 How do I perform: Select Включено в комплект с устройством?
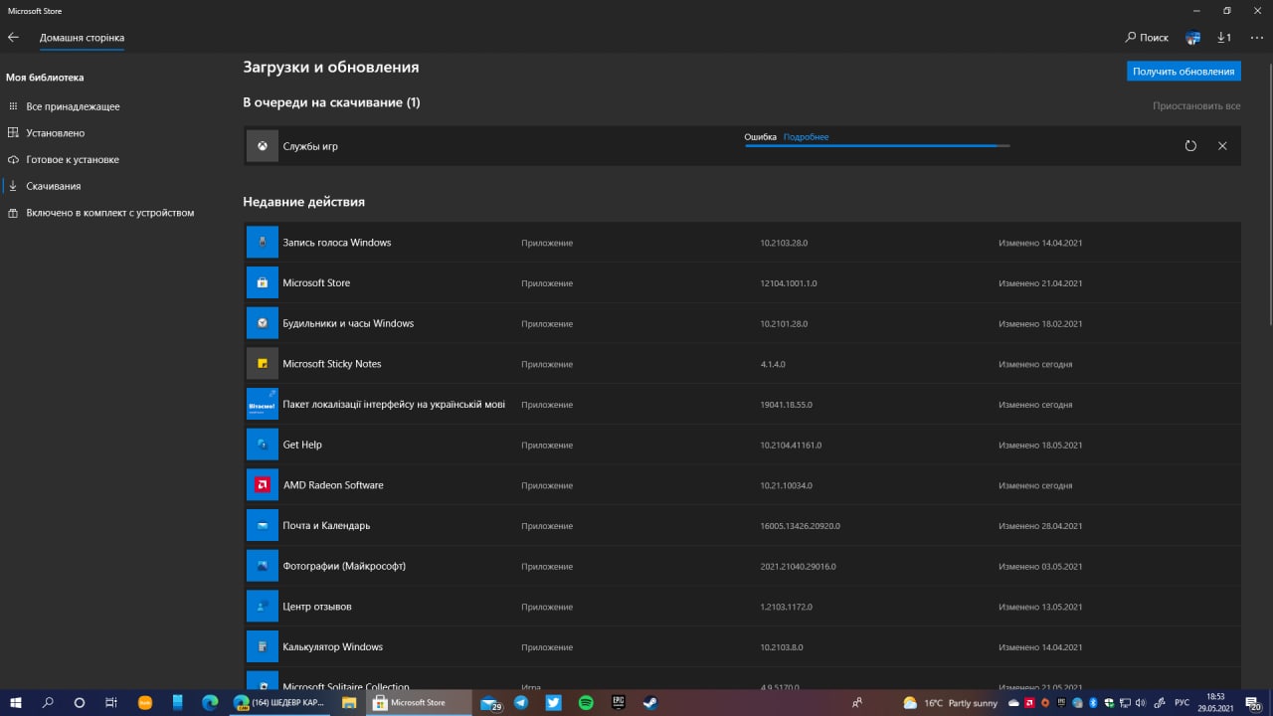pyautogui.click(x=109, y=213)
